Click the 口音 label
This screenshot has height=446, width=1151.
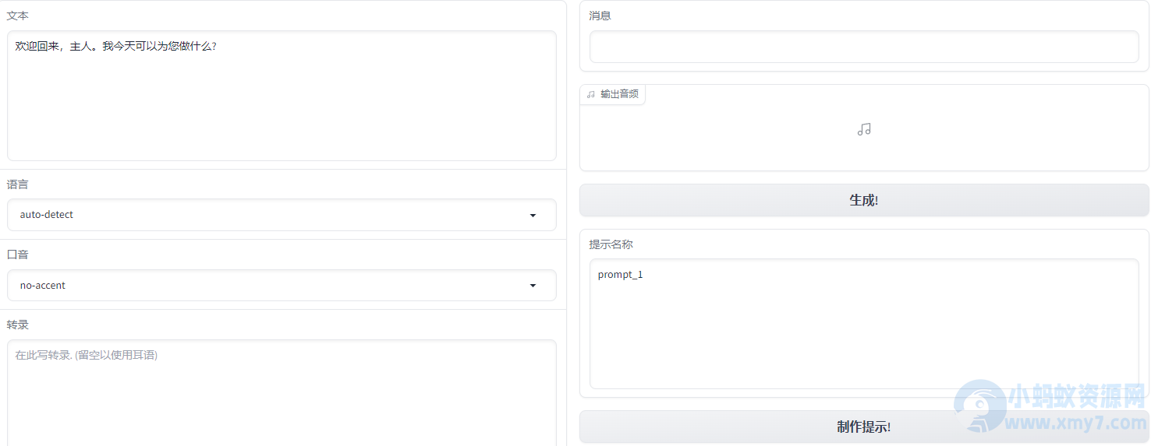click(18, 255)
